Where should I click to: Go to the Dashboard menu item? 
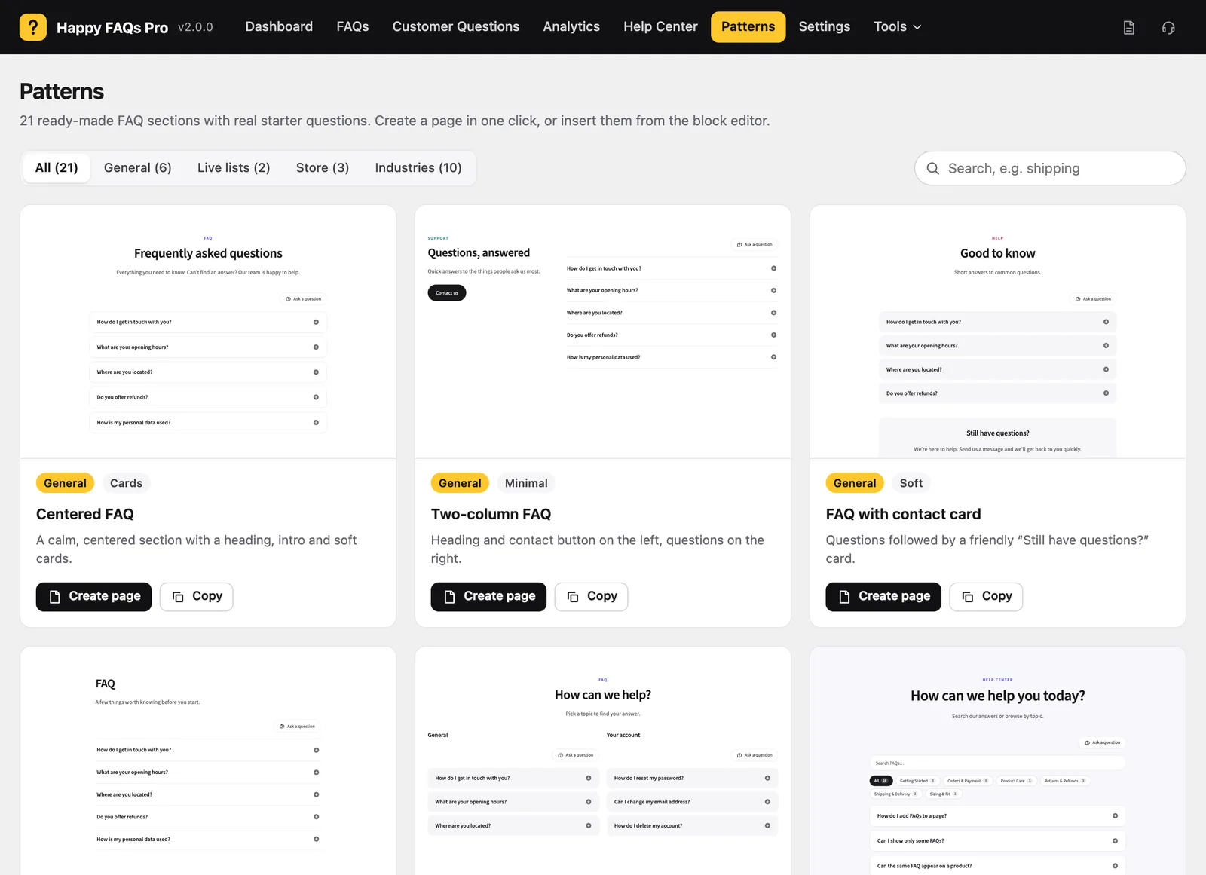(x=279, y=27)
